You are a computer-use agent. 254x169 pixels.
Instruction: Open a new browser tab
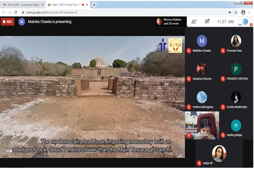click(94, 5)
